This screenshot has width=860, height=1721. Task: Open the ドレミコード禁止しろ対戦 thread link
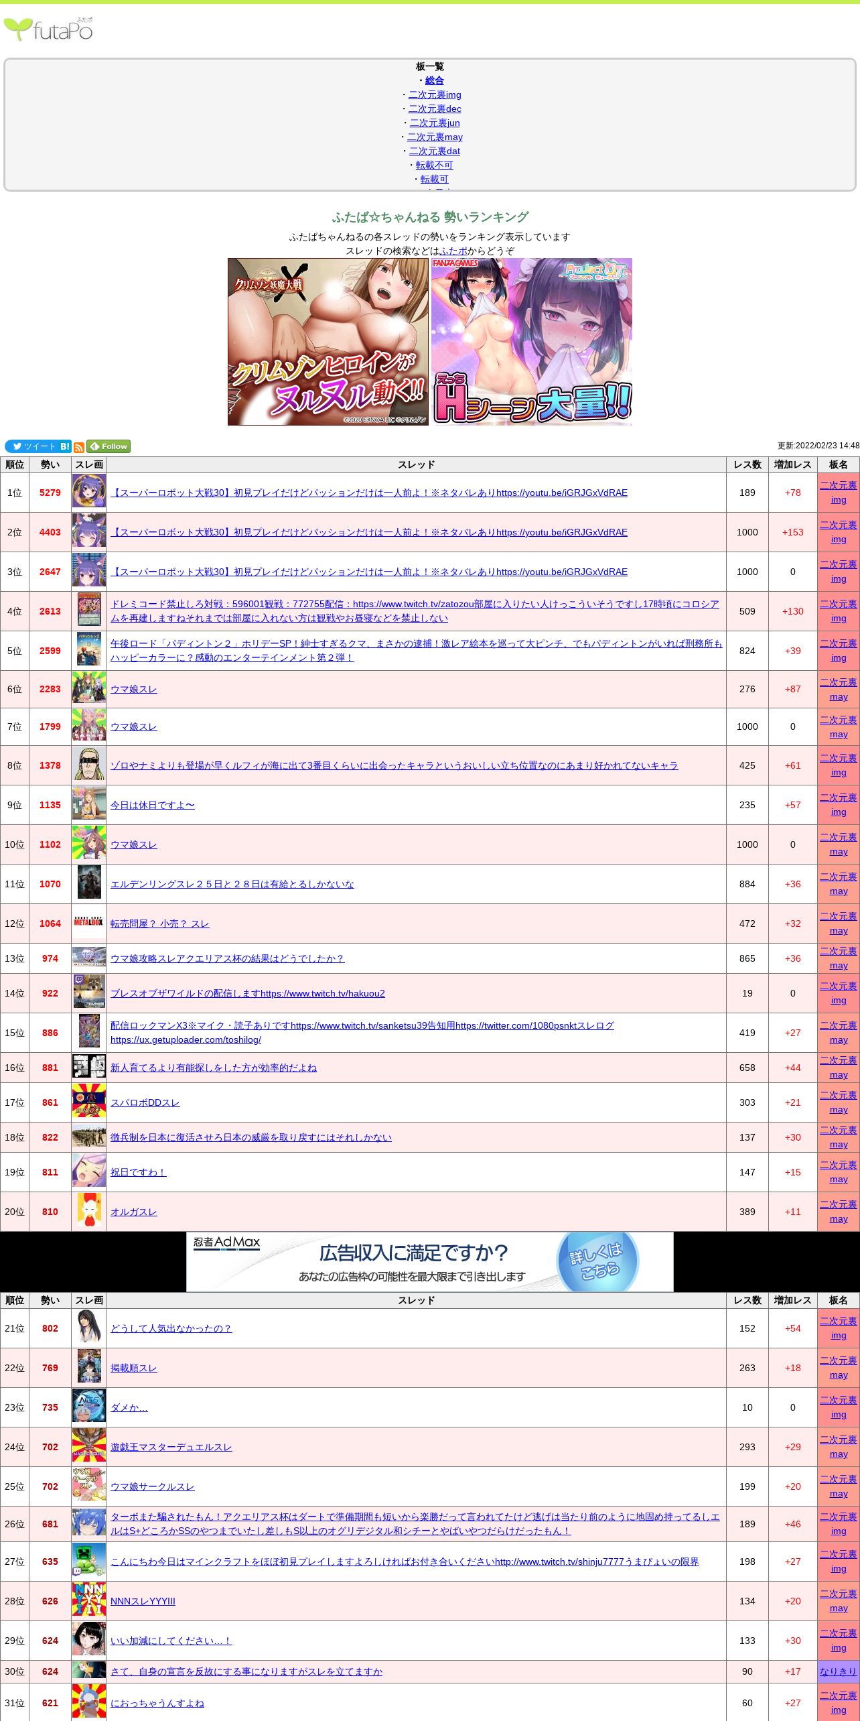tap(415, 611)
